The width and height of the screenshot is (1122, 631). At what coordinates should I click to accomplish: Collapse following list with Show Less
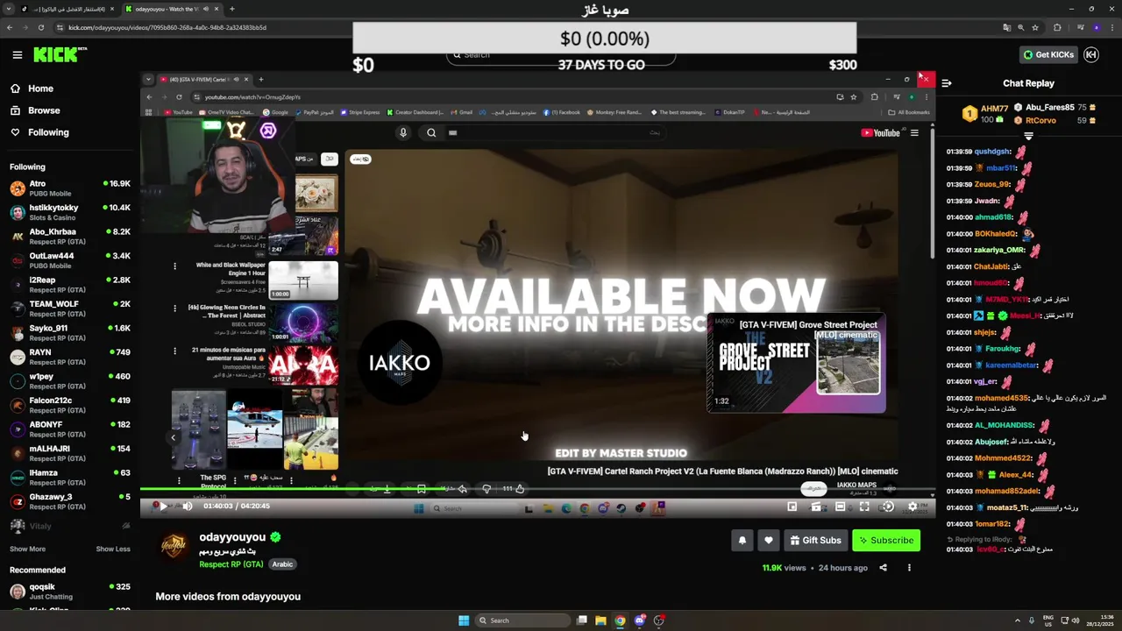(x=113, y=549)
